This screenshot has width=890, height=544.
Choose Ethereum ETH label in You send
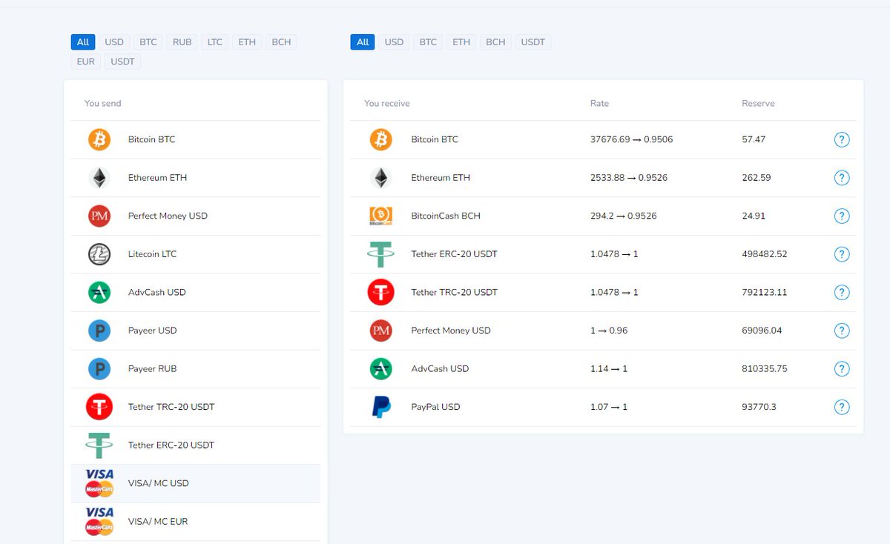point(158,178)
